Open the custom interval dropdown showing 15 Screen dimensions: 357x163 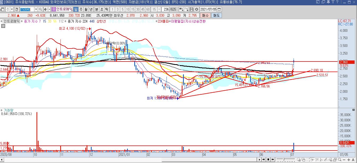pyautogui.click(x=159, y=9)
